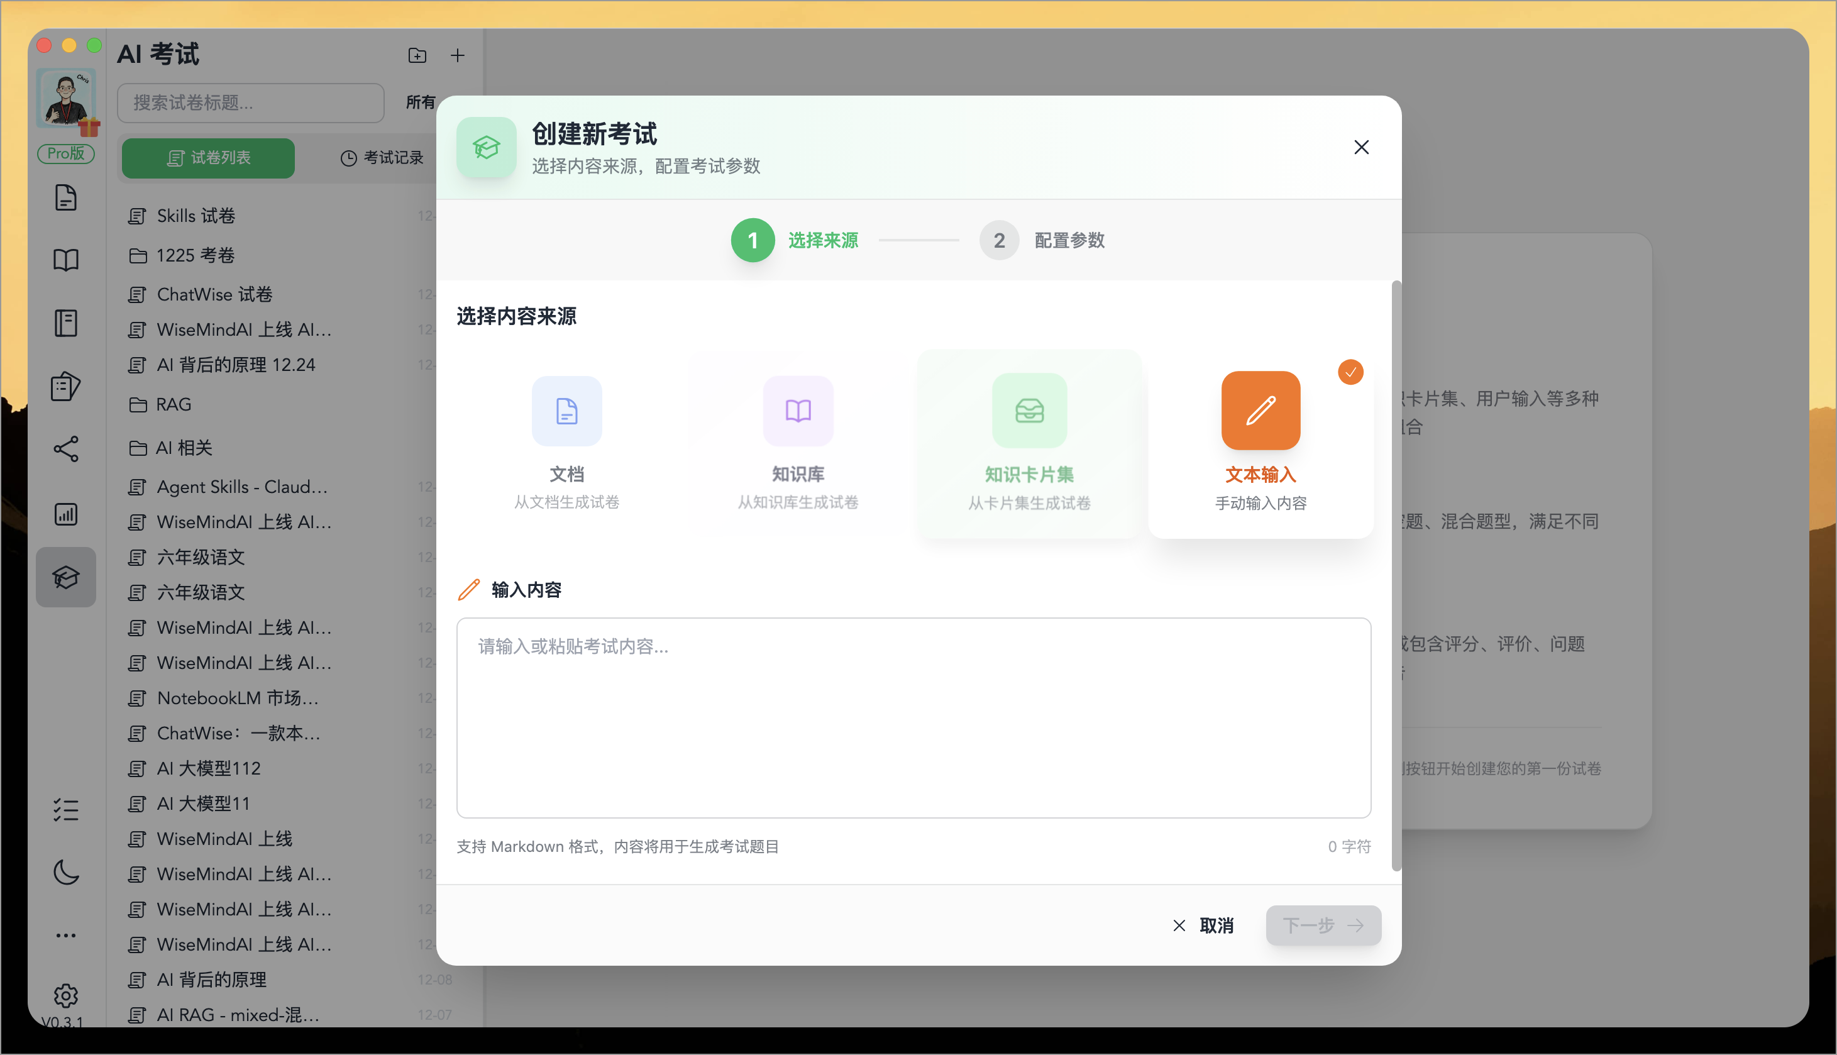Click the new folder icon
Screen dimensions: 1837x1055
coord(417,56)
